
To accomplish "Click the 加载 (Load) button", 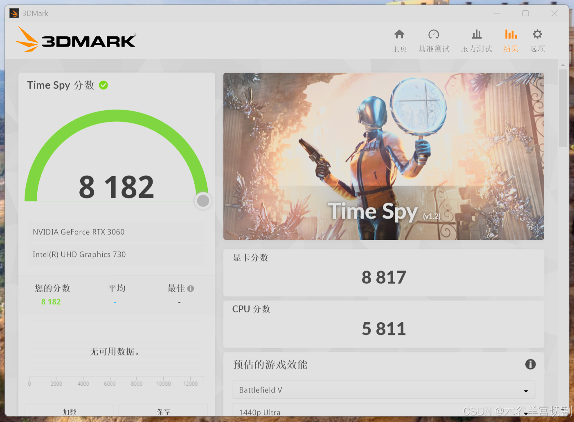I will pos(70,411).
